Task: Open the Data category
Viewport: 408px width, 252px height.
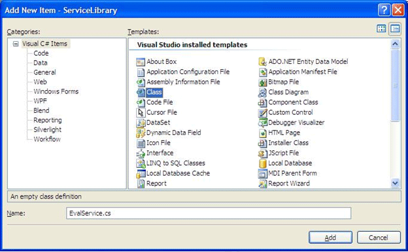Action: (x=41, y=63)
